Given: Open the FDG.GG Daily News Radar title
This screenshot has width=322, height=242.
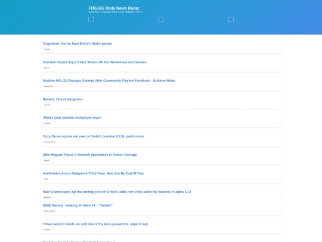Looking at the screenshot, I should (114, 8).
